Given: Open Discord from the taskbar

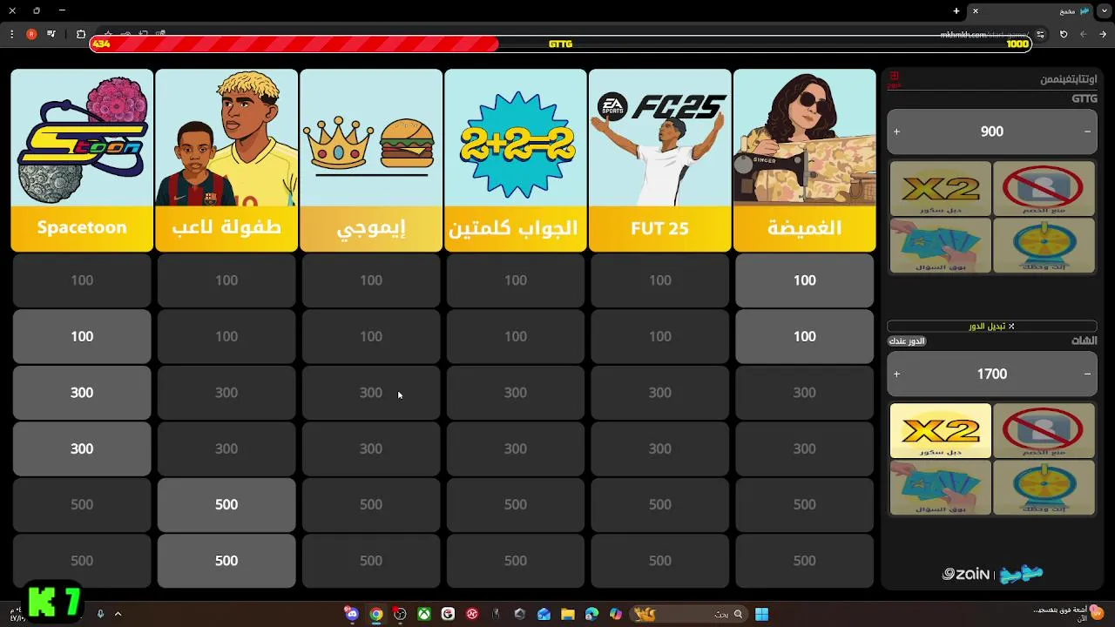Looking at the screenshot, I should coord(351,614).
